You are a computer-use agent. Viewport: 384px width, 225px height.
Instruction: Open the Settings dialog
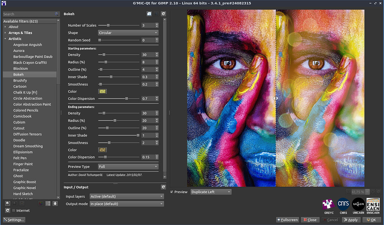point(14,220)
